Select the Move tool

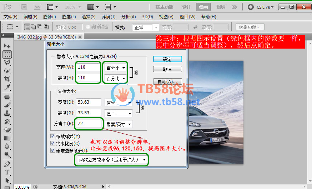[7, 46]
